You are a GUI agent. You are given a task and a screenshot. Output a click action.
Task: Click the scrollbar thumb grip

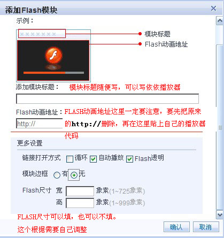(220, 127)
